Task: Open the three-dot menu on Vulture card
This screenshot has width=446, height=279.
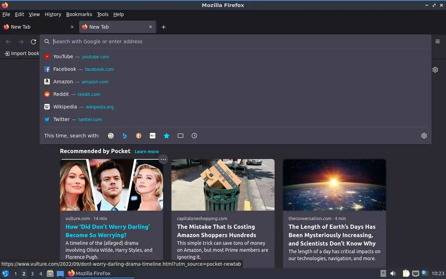Action: [x=163, y=159]
